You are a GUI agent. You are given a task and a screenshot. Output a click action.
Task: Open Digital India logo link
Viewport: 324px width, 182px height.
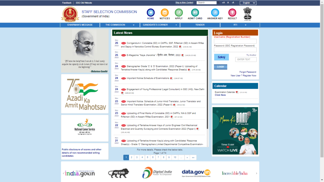click(x=157, y=173)
